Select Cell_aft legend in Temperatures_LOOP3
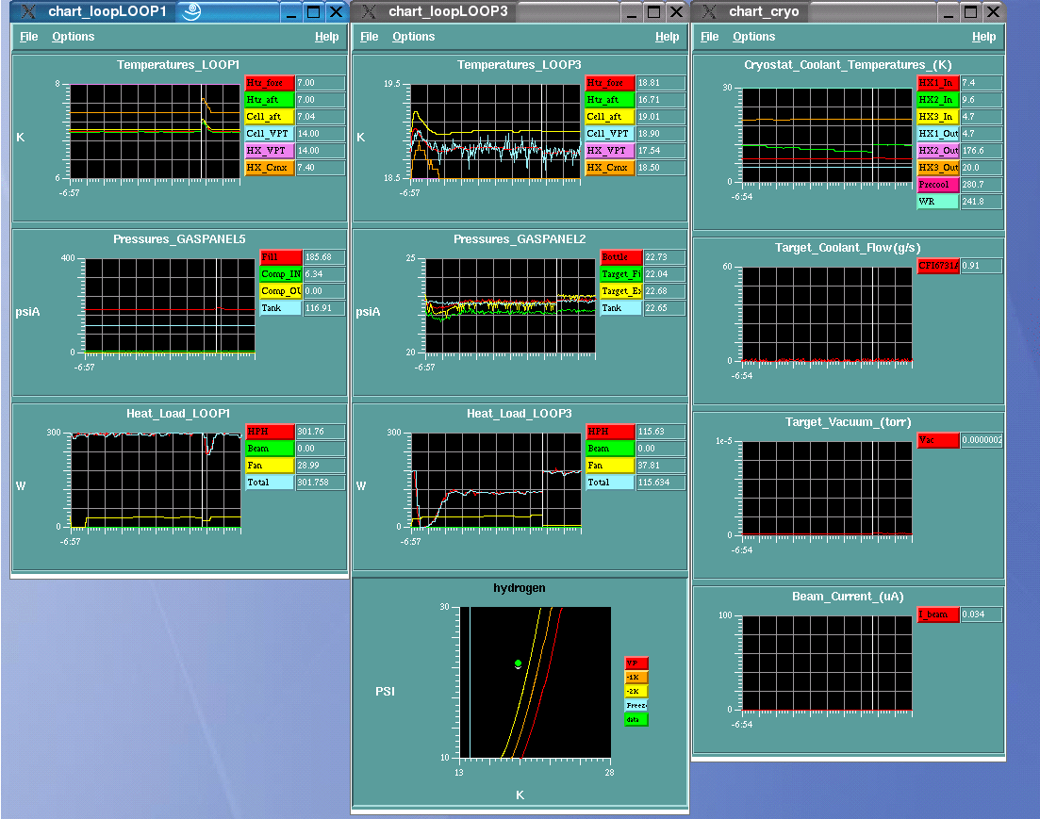Viewport: 1040px width, 819px height. point(610,117)
